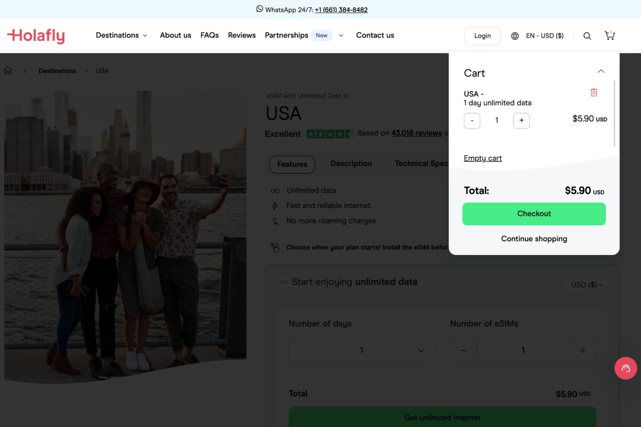Click the Holafly logo

(x=36, y=36)
